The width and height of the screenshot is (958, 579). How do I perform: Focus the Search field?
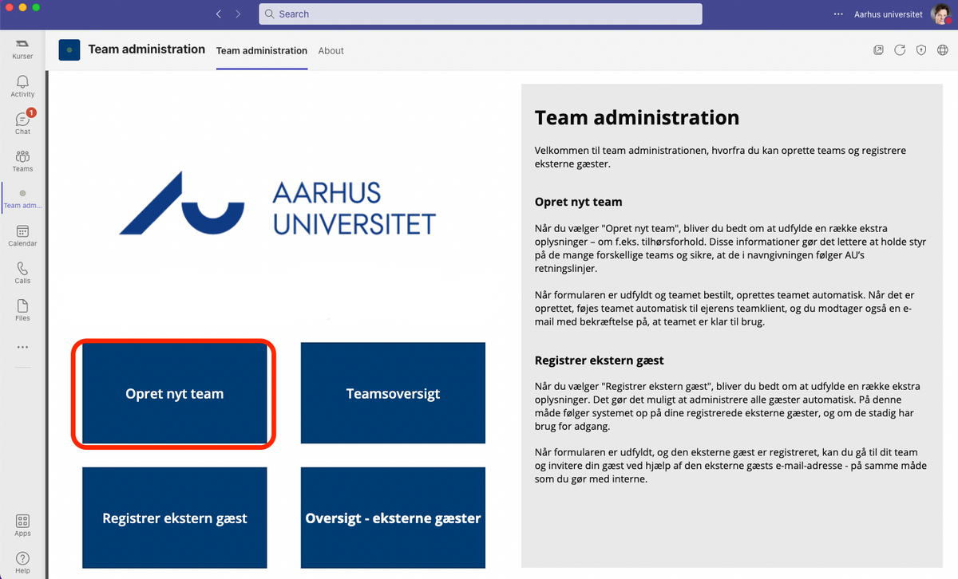481,14
